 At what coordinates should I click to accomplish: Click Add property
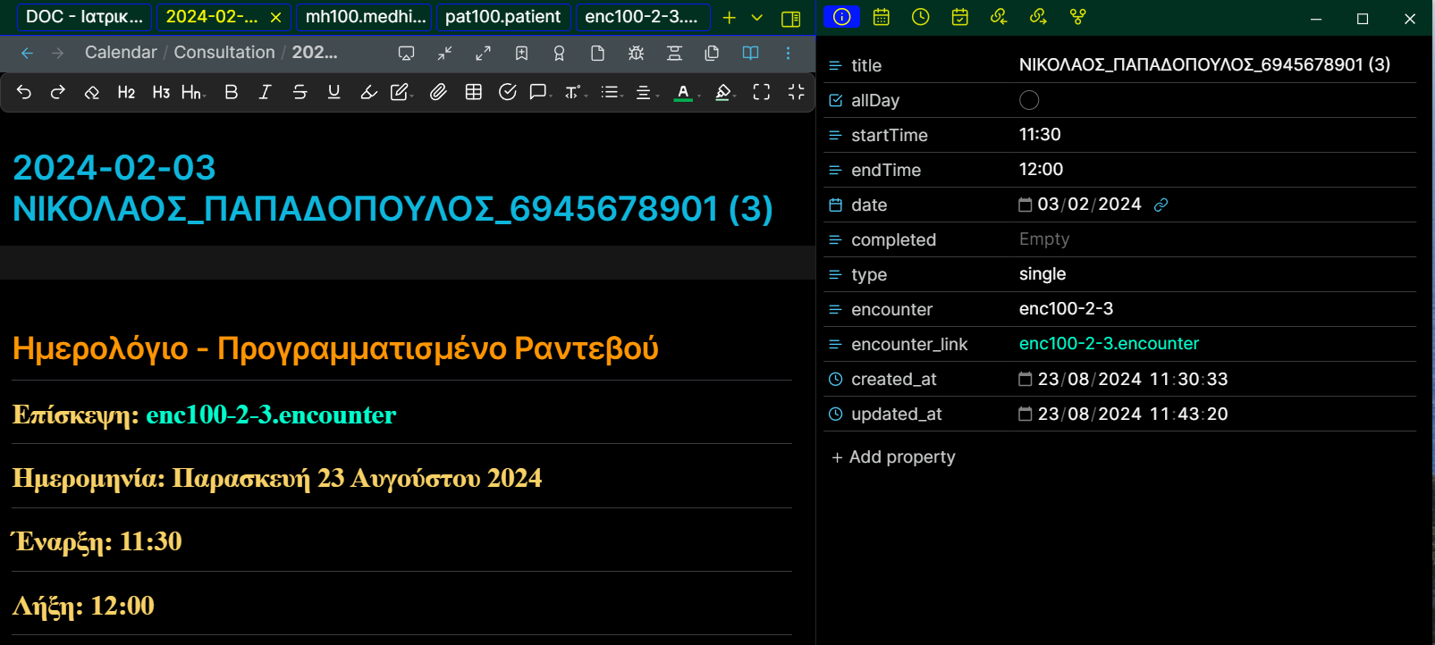click(x=893, y=457)
